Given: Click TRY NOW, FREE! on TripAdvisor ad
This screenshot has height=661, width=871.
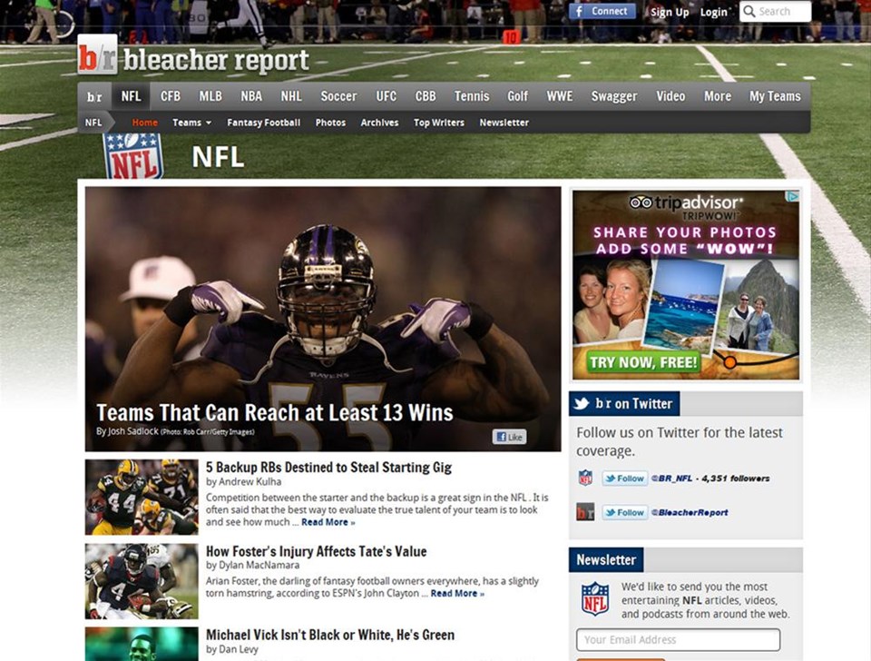Looking at the screenshot, I should (643, 362).
